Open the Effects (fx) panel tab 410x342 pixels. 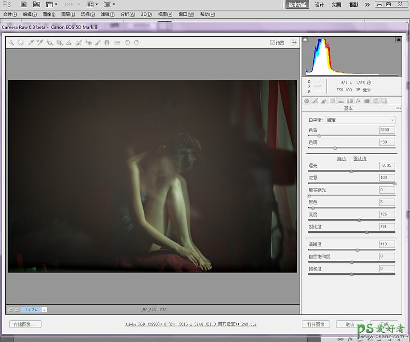[x=358, y=101]
